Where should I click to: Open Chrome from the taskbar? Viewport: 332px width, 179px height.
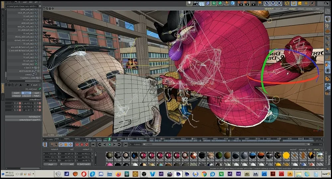pos(204,174)
